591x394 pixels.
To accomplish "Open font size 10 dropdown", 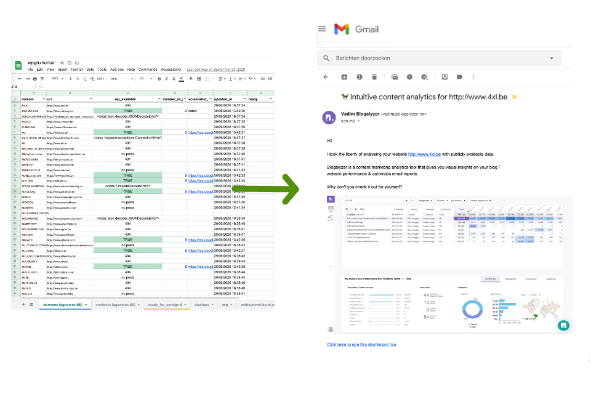I will click(x=147, y=79).
